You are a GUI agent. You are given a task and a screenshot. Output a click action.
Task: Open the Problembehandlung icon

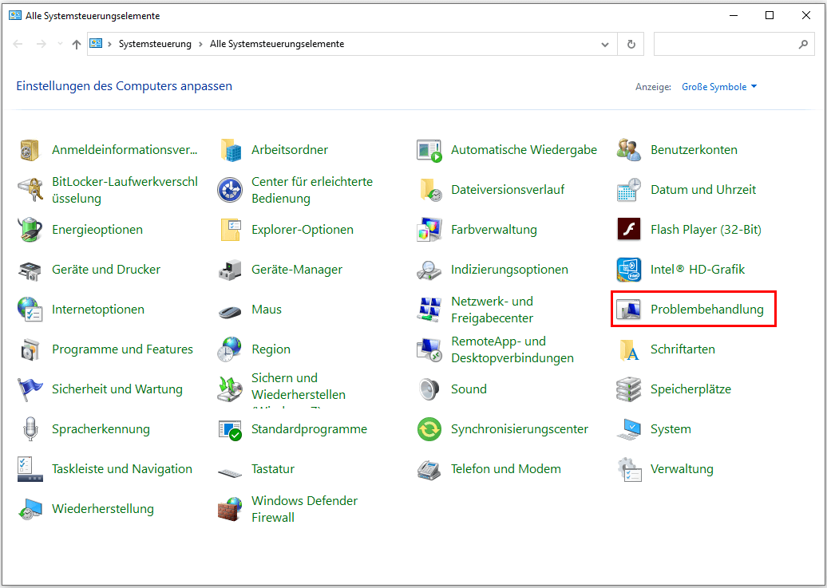click(629, 310)
